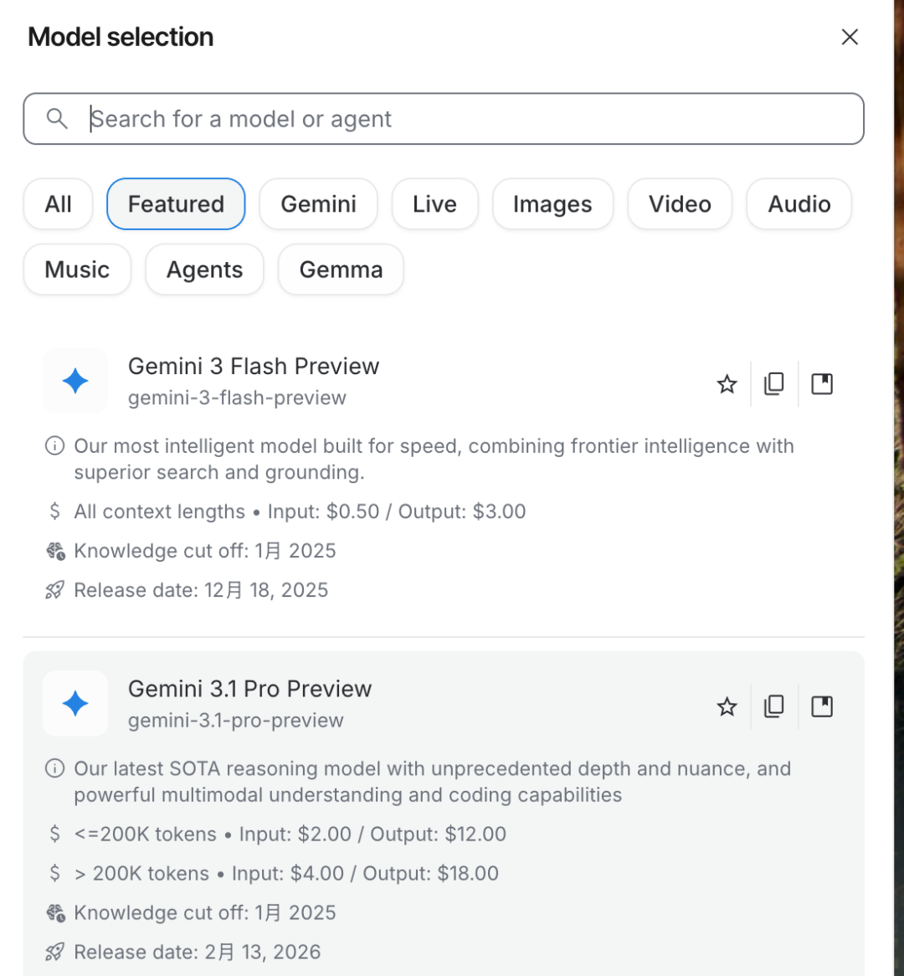Filter models by Gemini
Screen dimensions: 904x976
(x=318, y=204)
